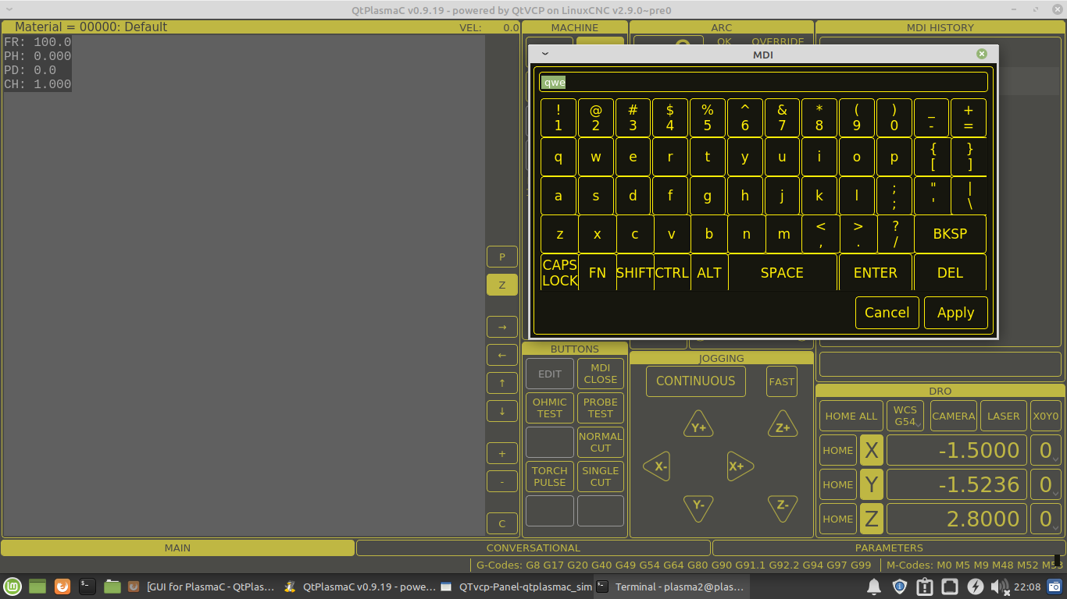Lower torch with Z- arrow

(782, 508)
